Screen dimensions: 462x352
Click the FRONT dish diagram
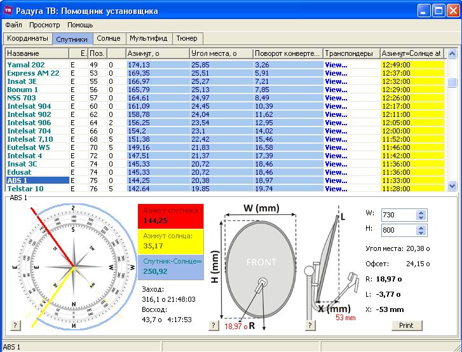tap(261, 269)
